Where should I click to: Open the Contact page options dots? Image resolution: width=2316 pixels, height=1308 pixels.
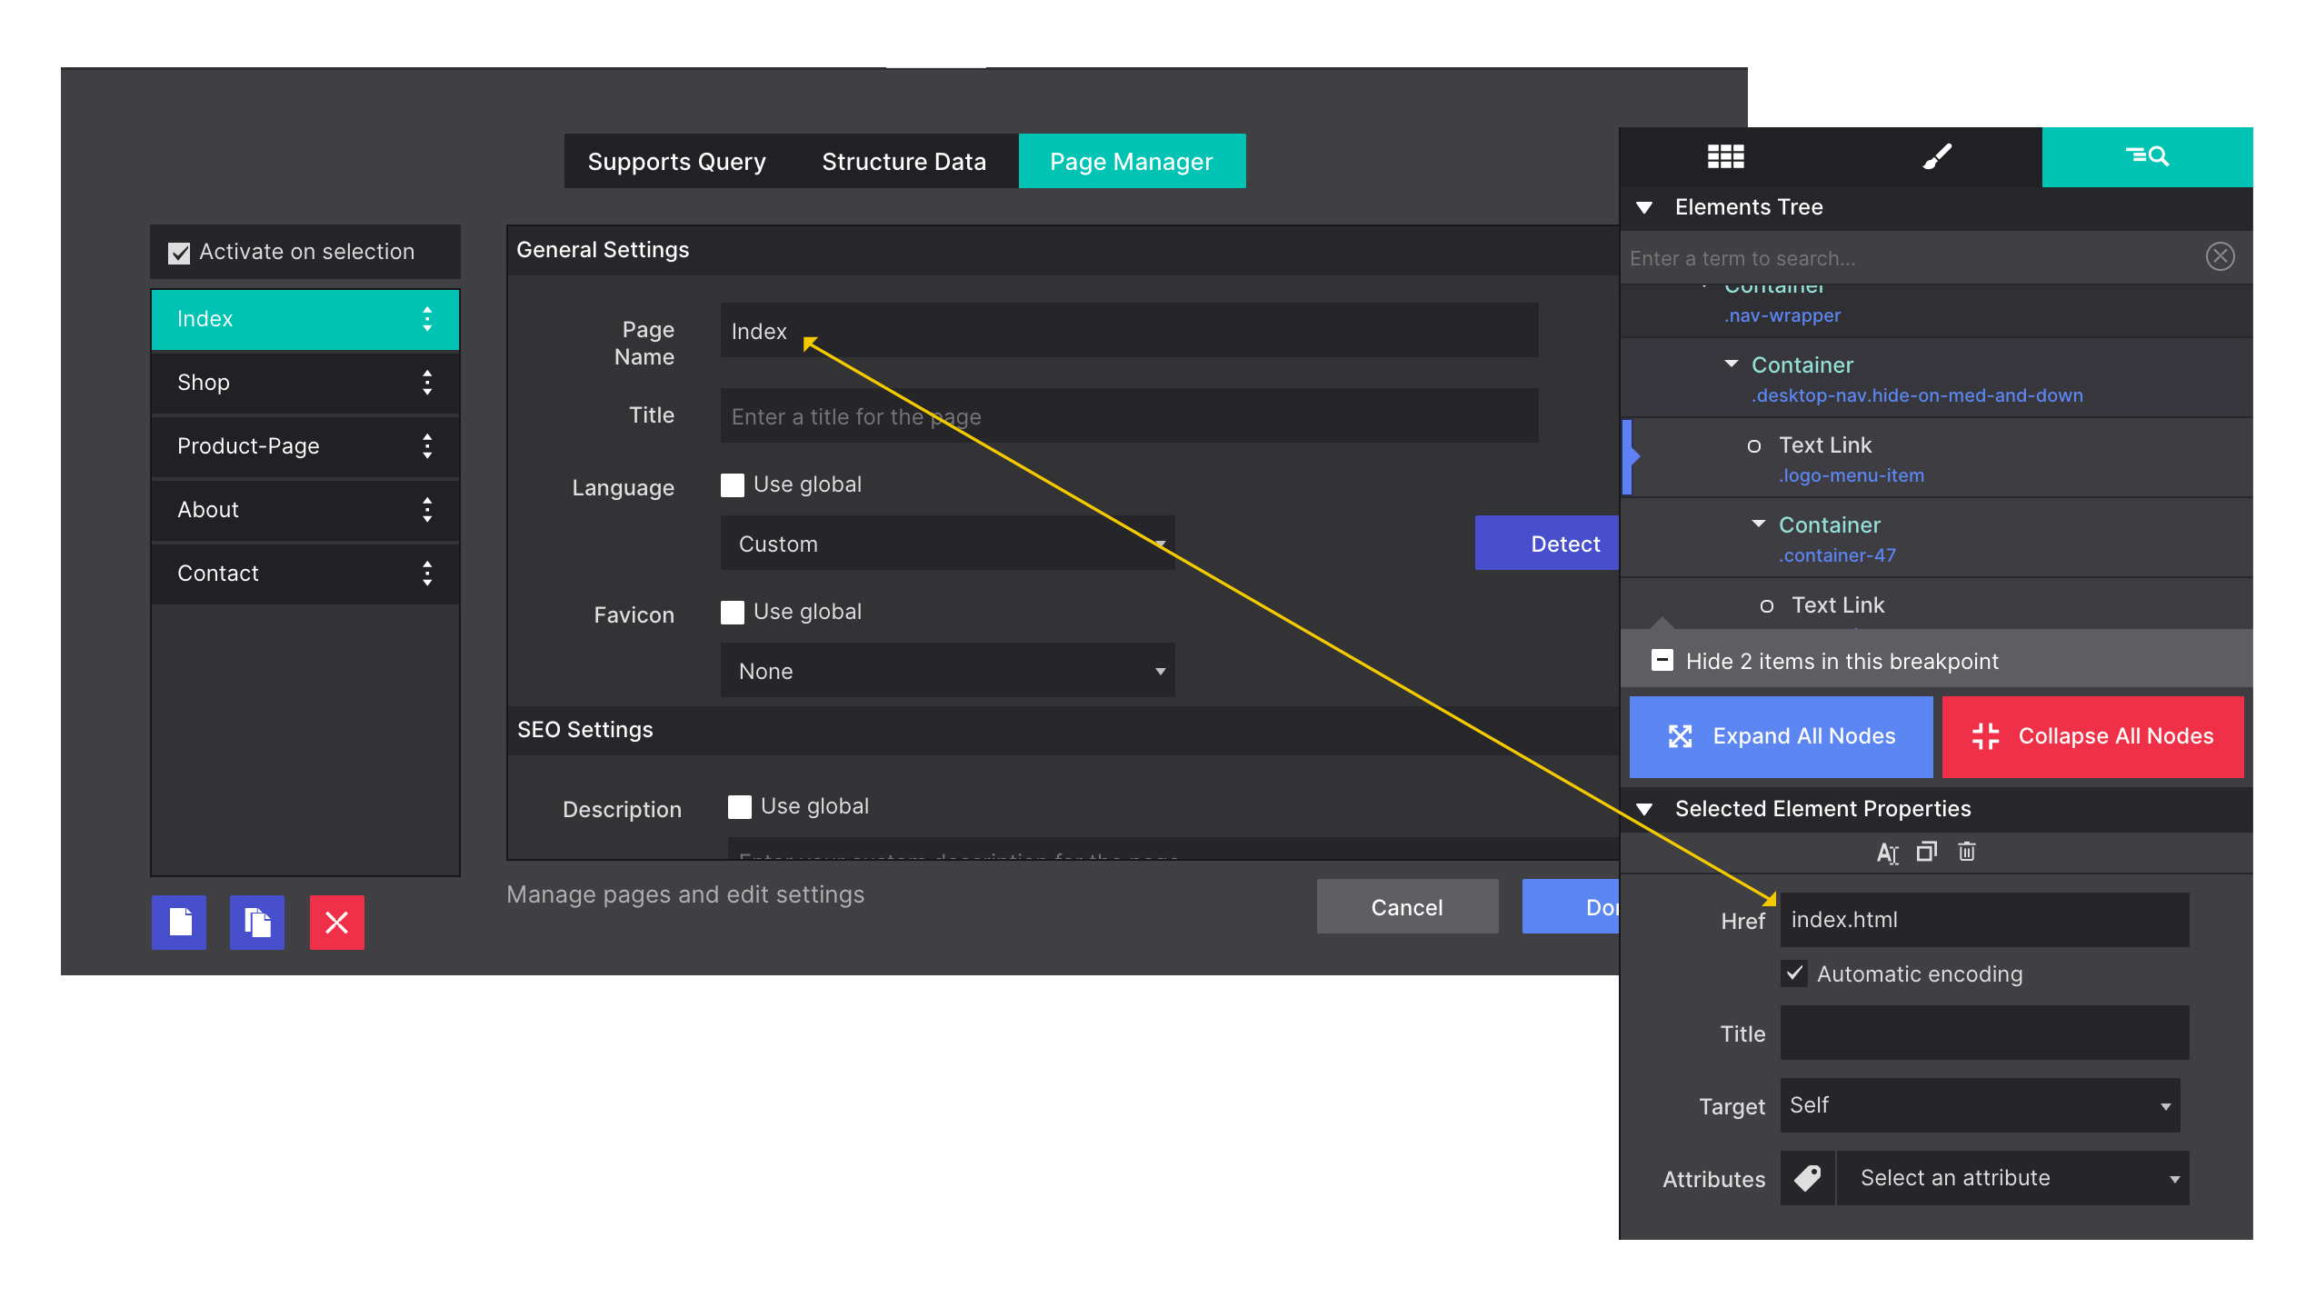click(427, 574)
